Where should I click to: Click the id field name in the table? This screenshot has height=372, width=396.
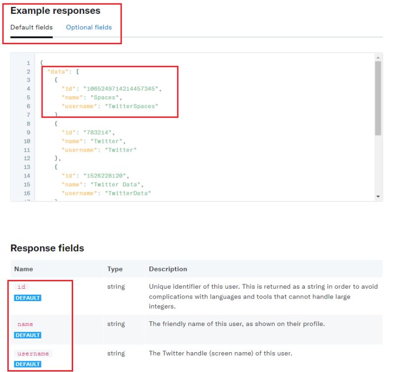21,287
